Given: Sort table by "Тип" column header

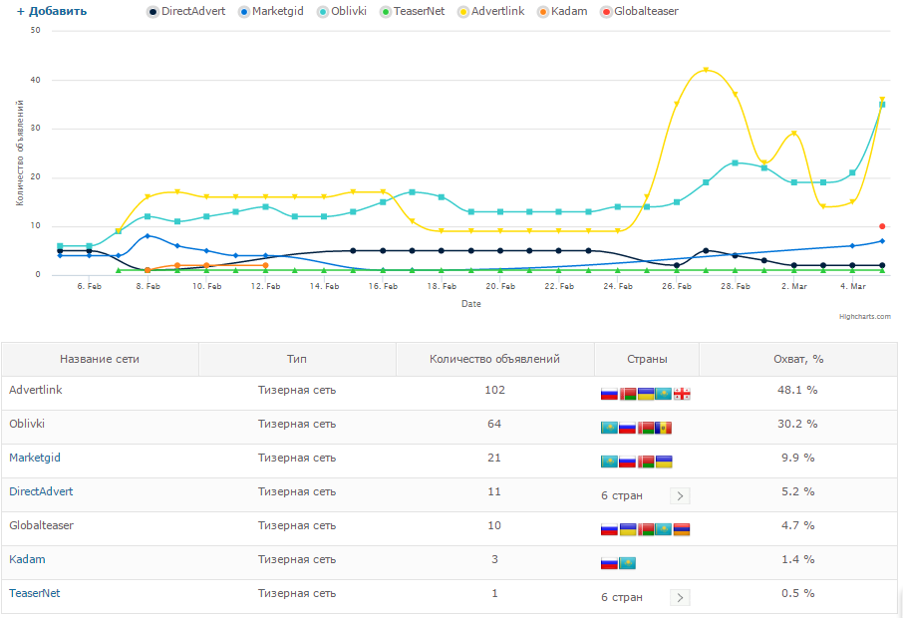Looking at the screenshot, I should (x=297, y=360).
